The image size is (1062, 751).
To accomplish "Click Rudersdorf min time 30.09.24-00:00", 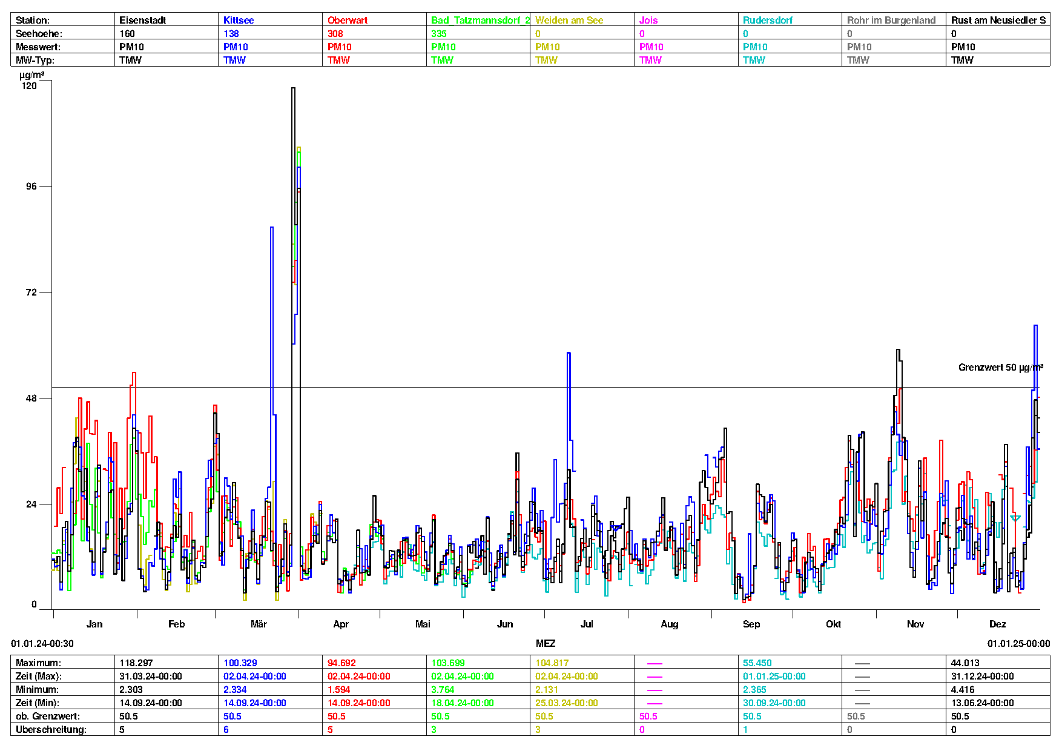I will point(774,703).
